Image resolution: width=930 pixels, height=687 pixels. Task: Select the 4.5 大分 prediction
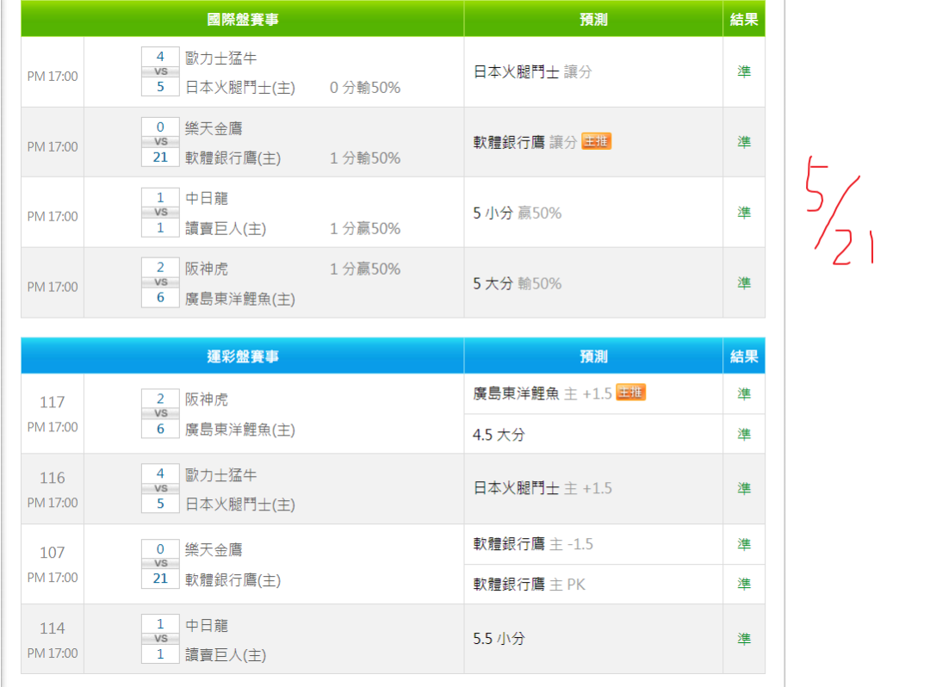click(499, 435)
